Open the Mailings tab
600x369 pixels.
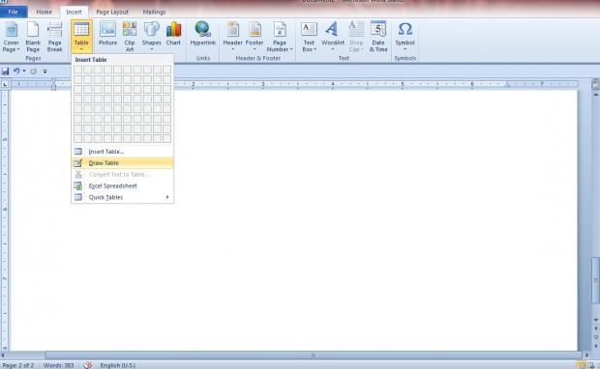154,12
